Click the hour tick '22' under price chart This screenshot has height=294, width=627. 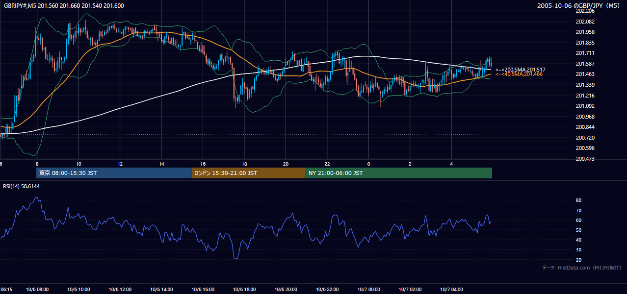coord(327,164)
